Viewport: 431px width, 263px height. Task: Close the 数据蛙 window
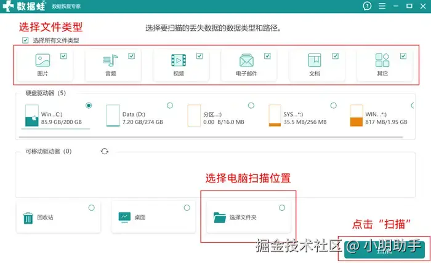pyautogui.click(x=423, y=6)
